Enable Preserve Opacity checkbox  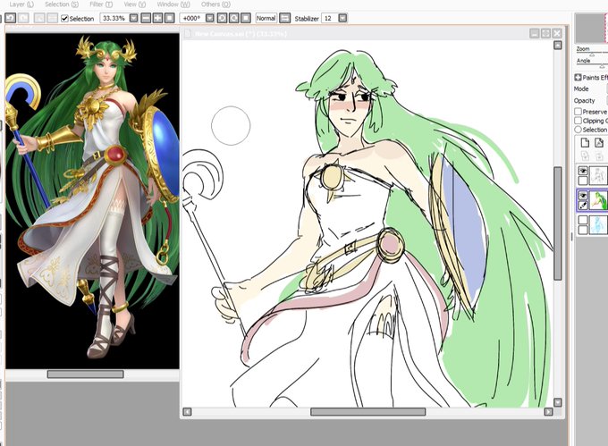pyautogui.click(x=578, y=111)
